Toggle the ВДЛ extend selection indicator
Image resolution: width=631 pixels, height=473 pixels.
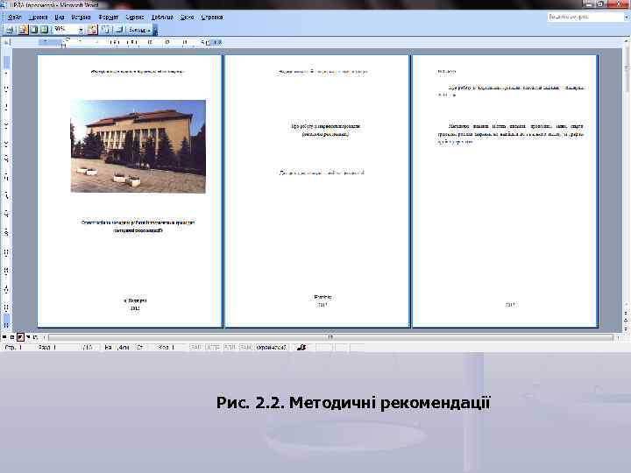[x=230, y=347]
